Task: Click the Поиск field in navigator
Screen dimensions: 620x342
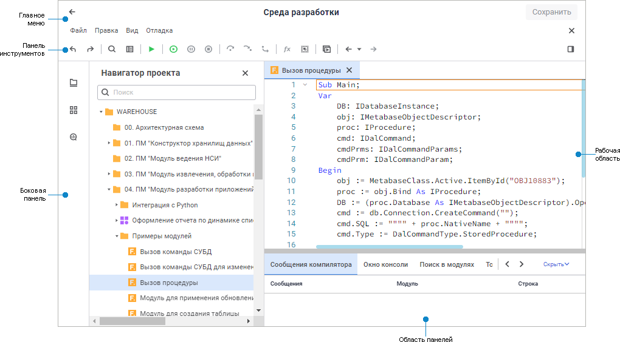Action: coord(176,92)
